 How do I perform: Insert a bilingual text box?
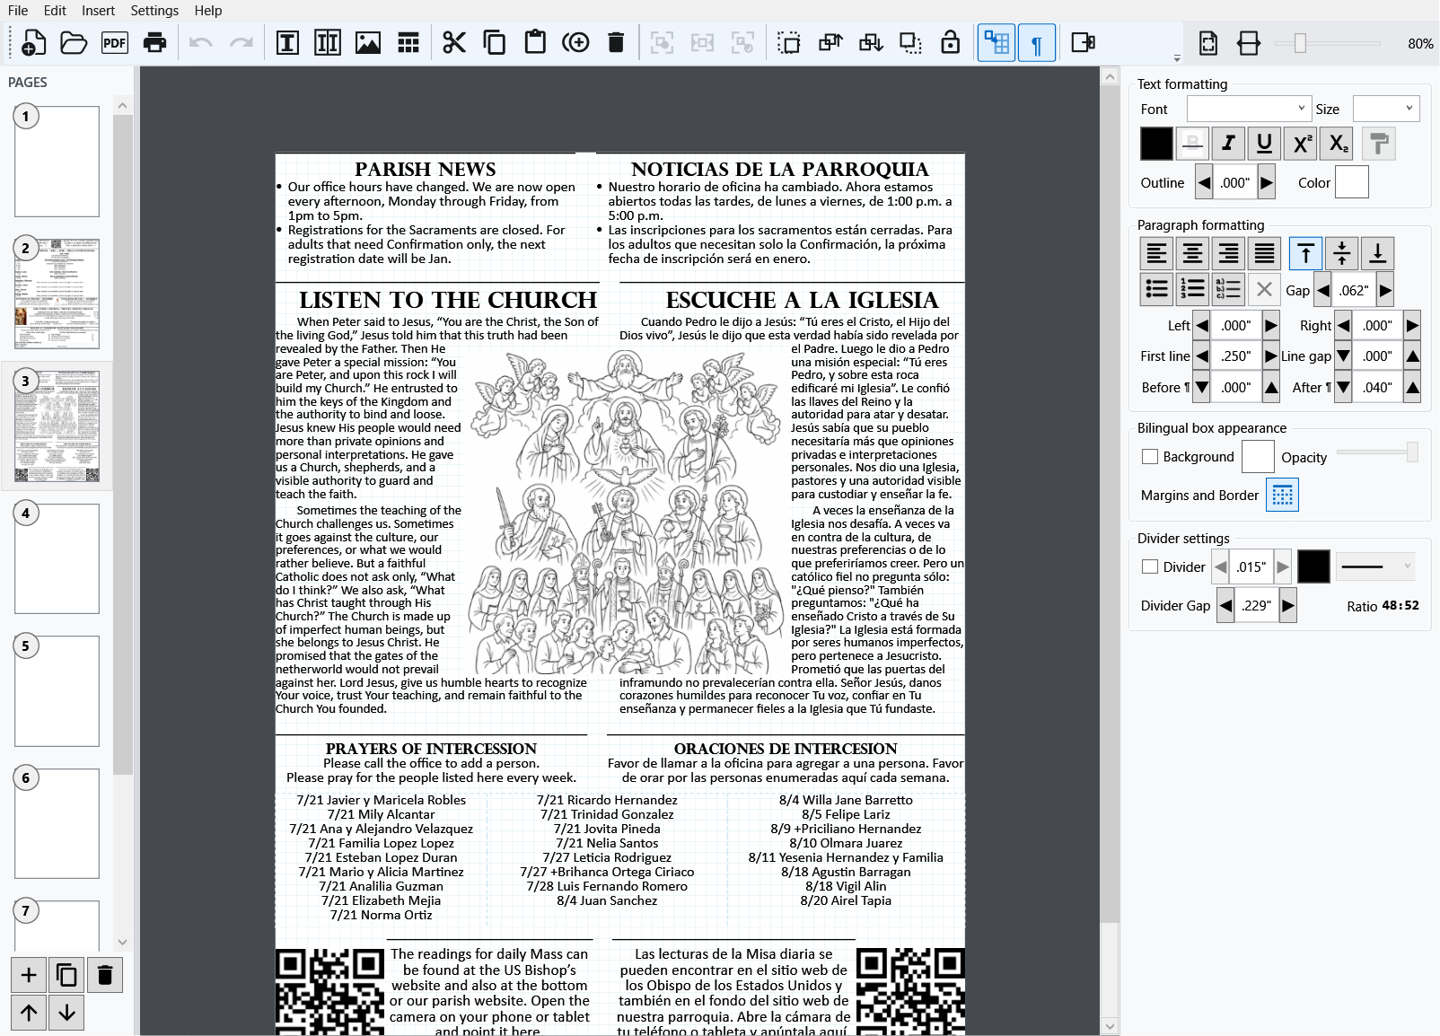328,42
